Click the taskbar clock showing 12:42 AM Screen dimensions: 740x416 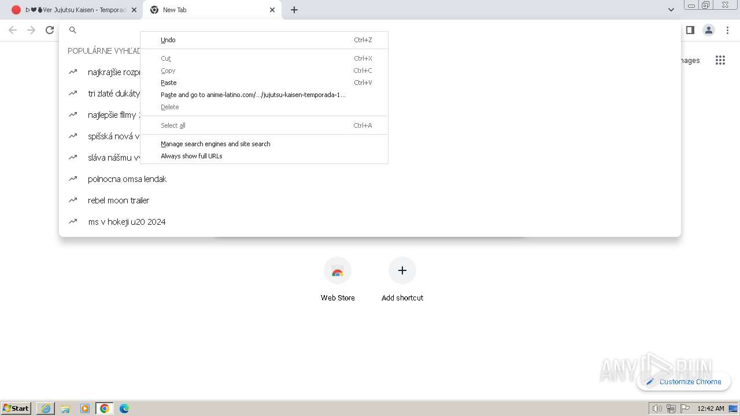click(x=711, y=408)
